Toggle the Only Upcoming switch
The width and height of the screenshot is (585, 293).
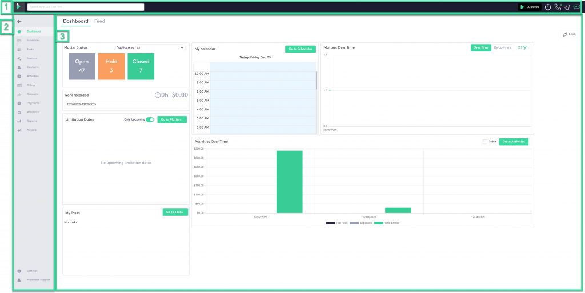pyautogui.click(x=150, y=119)
